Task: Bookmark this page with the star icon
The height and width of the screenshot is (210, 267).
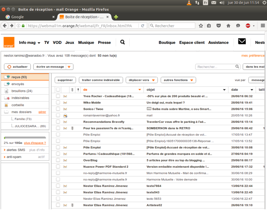Action: point(201,26)
